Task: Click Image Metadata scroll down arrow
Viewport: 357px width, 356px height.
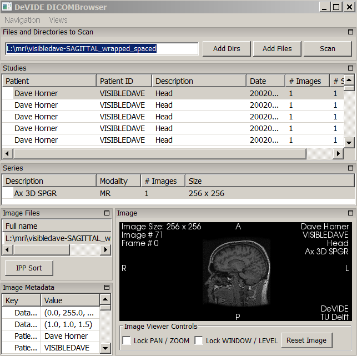Action: tap(105, 348)
